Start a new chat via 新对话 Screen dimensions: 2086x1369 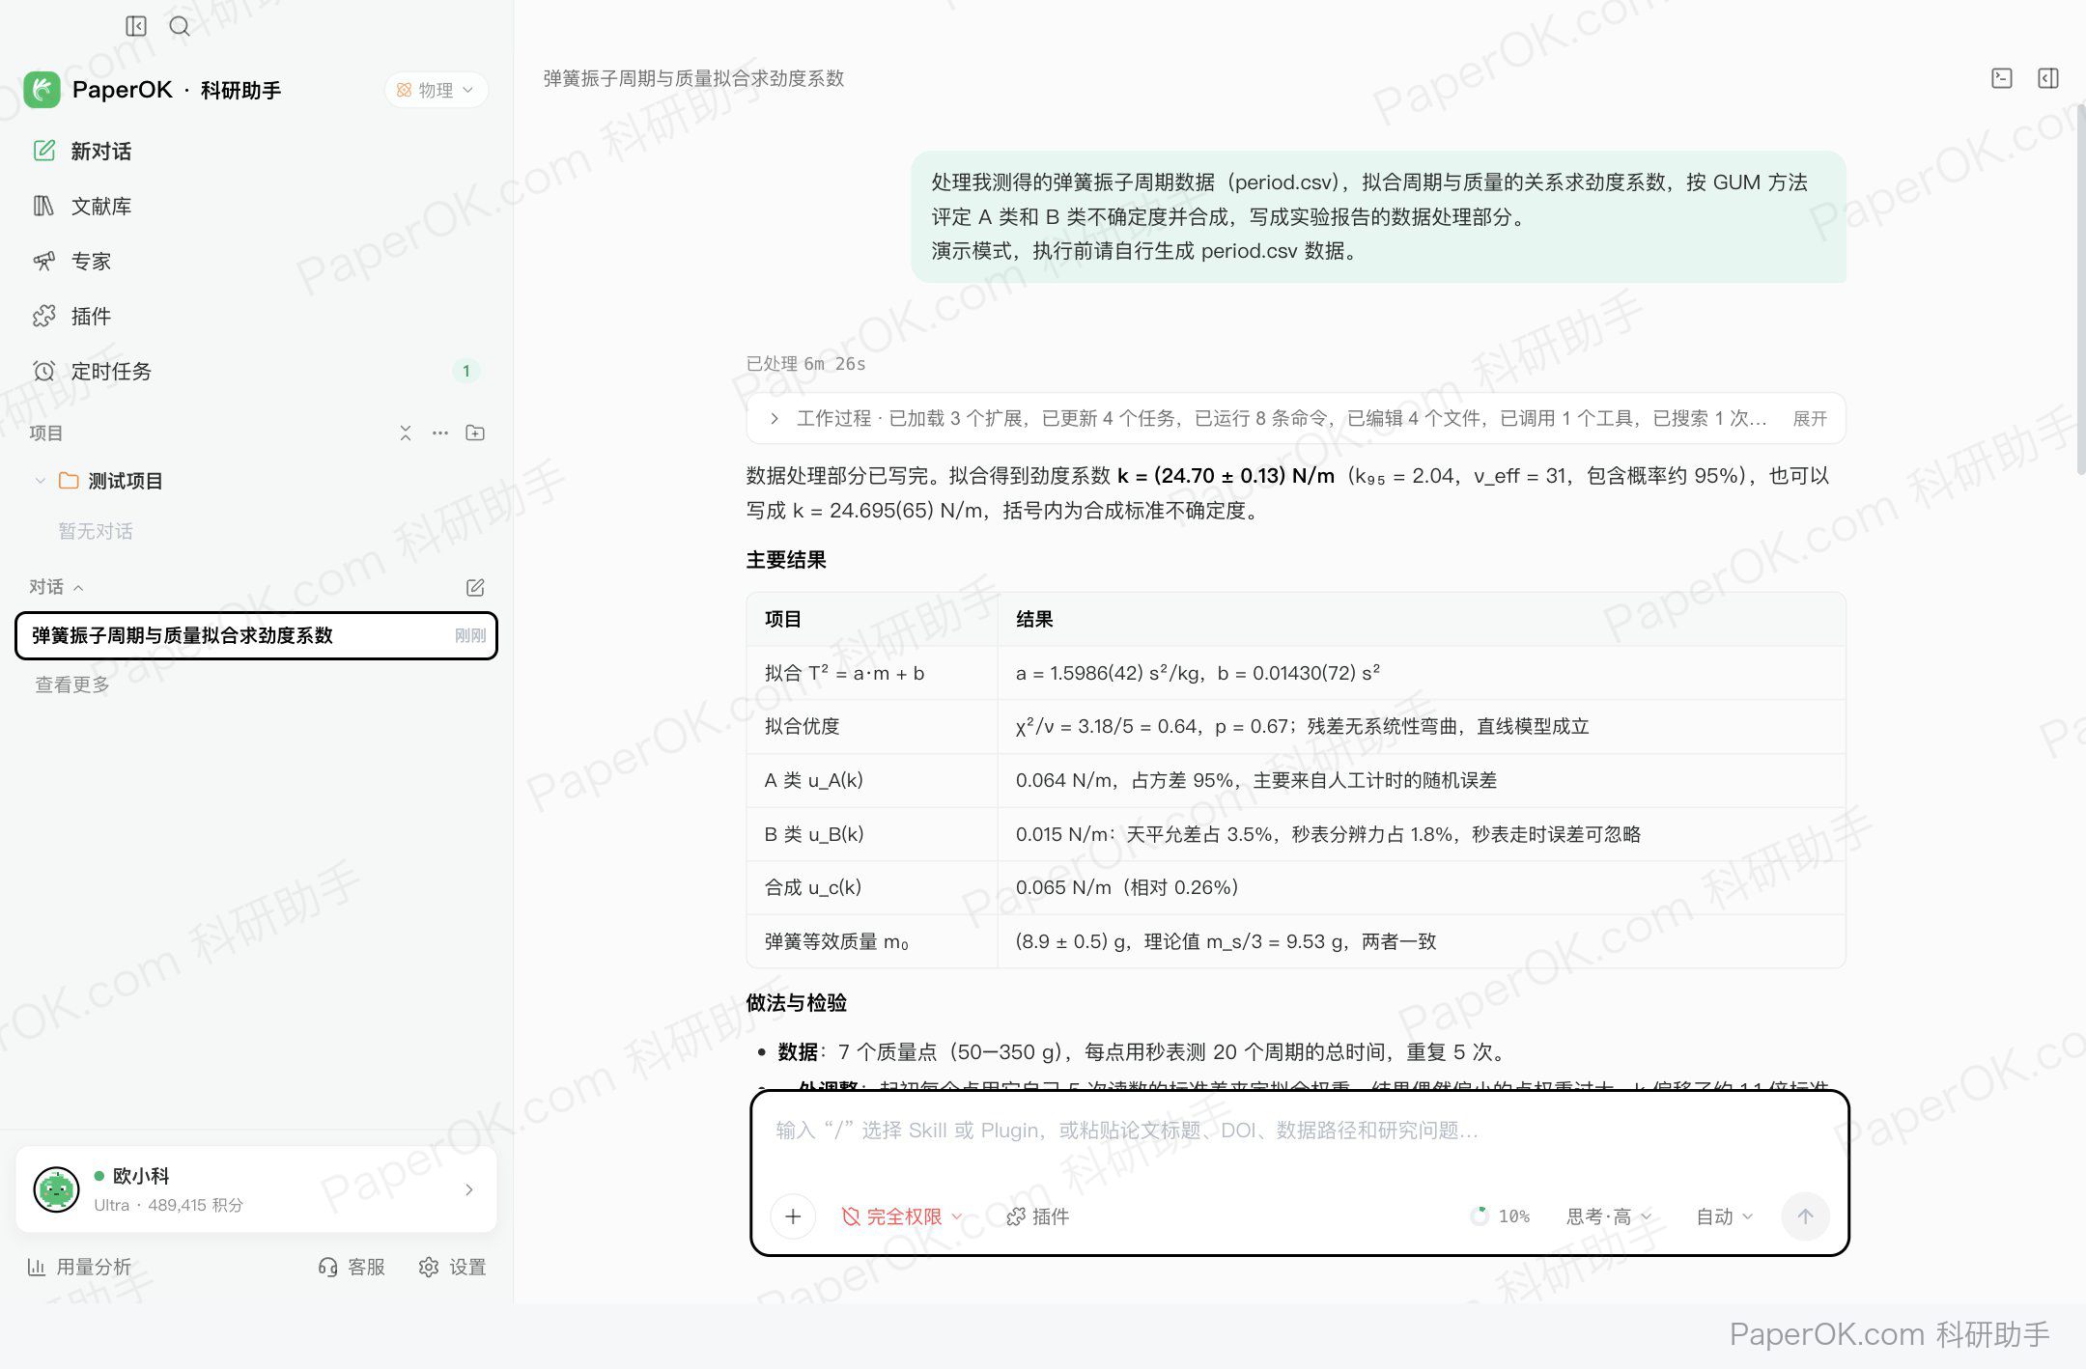coord(256,151)
